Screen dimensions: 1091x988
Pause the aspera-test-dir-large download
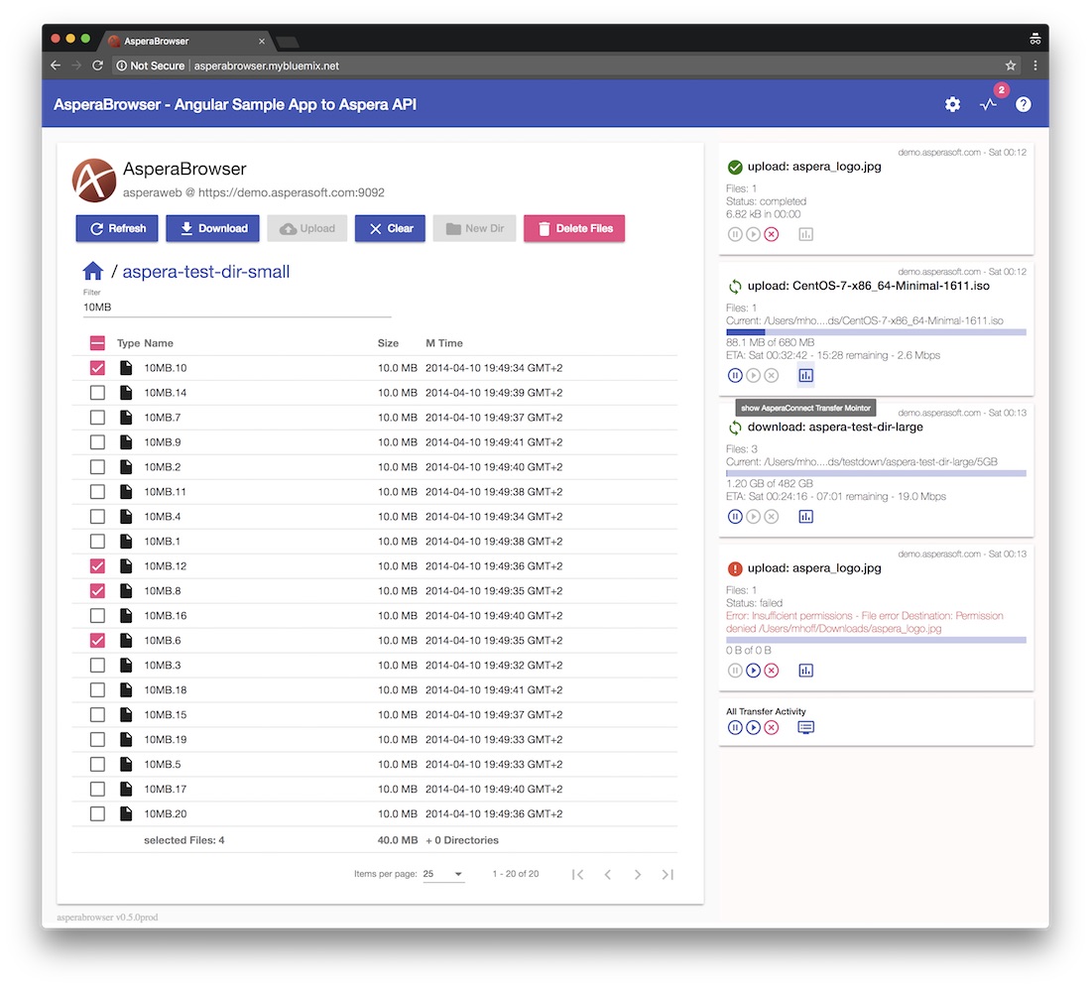pyautogui.click(x=735, y=516)
